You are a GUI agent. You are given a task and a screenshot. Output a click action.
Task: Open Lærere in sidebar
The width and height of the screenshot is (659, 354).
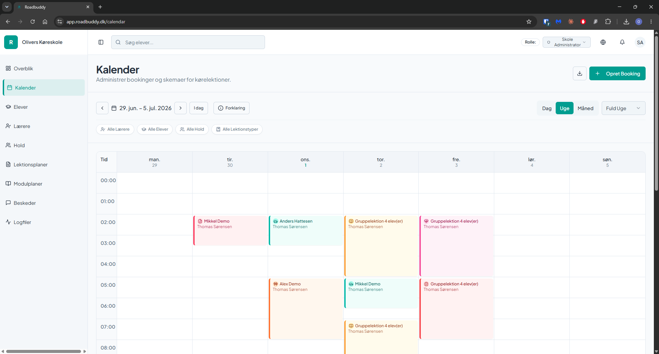(44, 126)
